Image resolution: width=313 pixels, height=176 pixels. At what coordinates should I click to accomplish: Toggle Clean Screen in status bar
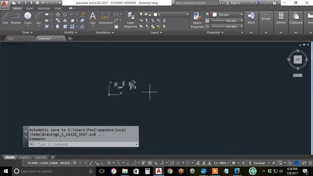click(x=304, y=163)
